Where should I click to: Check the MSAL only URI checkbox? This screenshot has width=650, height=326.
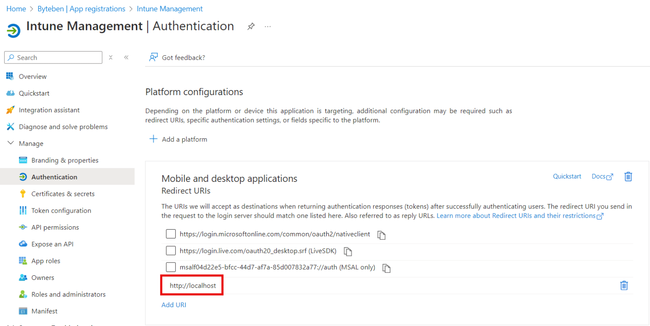pos(171,267)
